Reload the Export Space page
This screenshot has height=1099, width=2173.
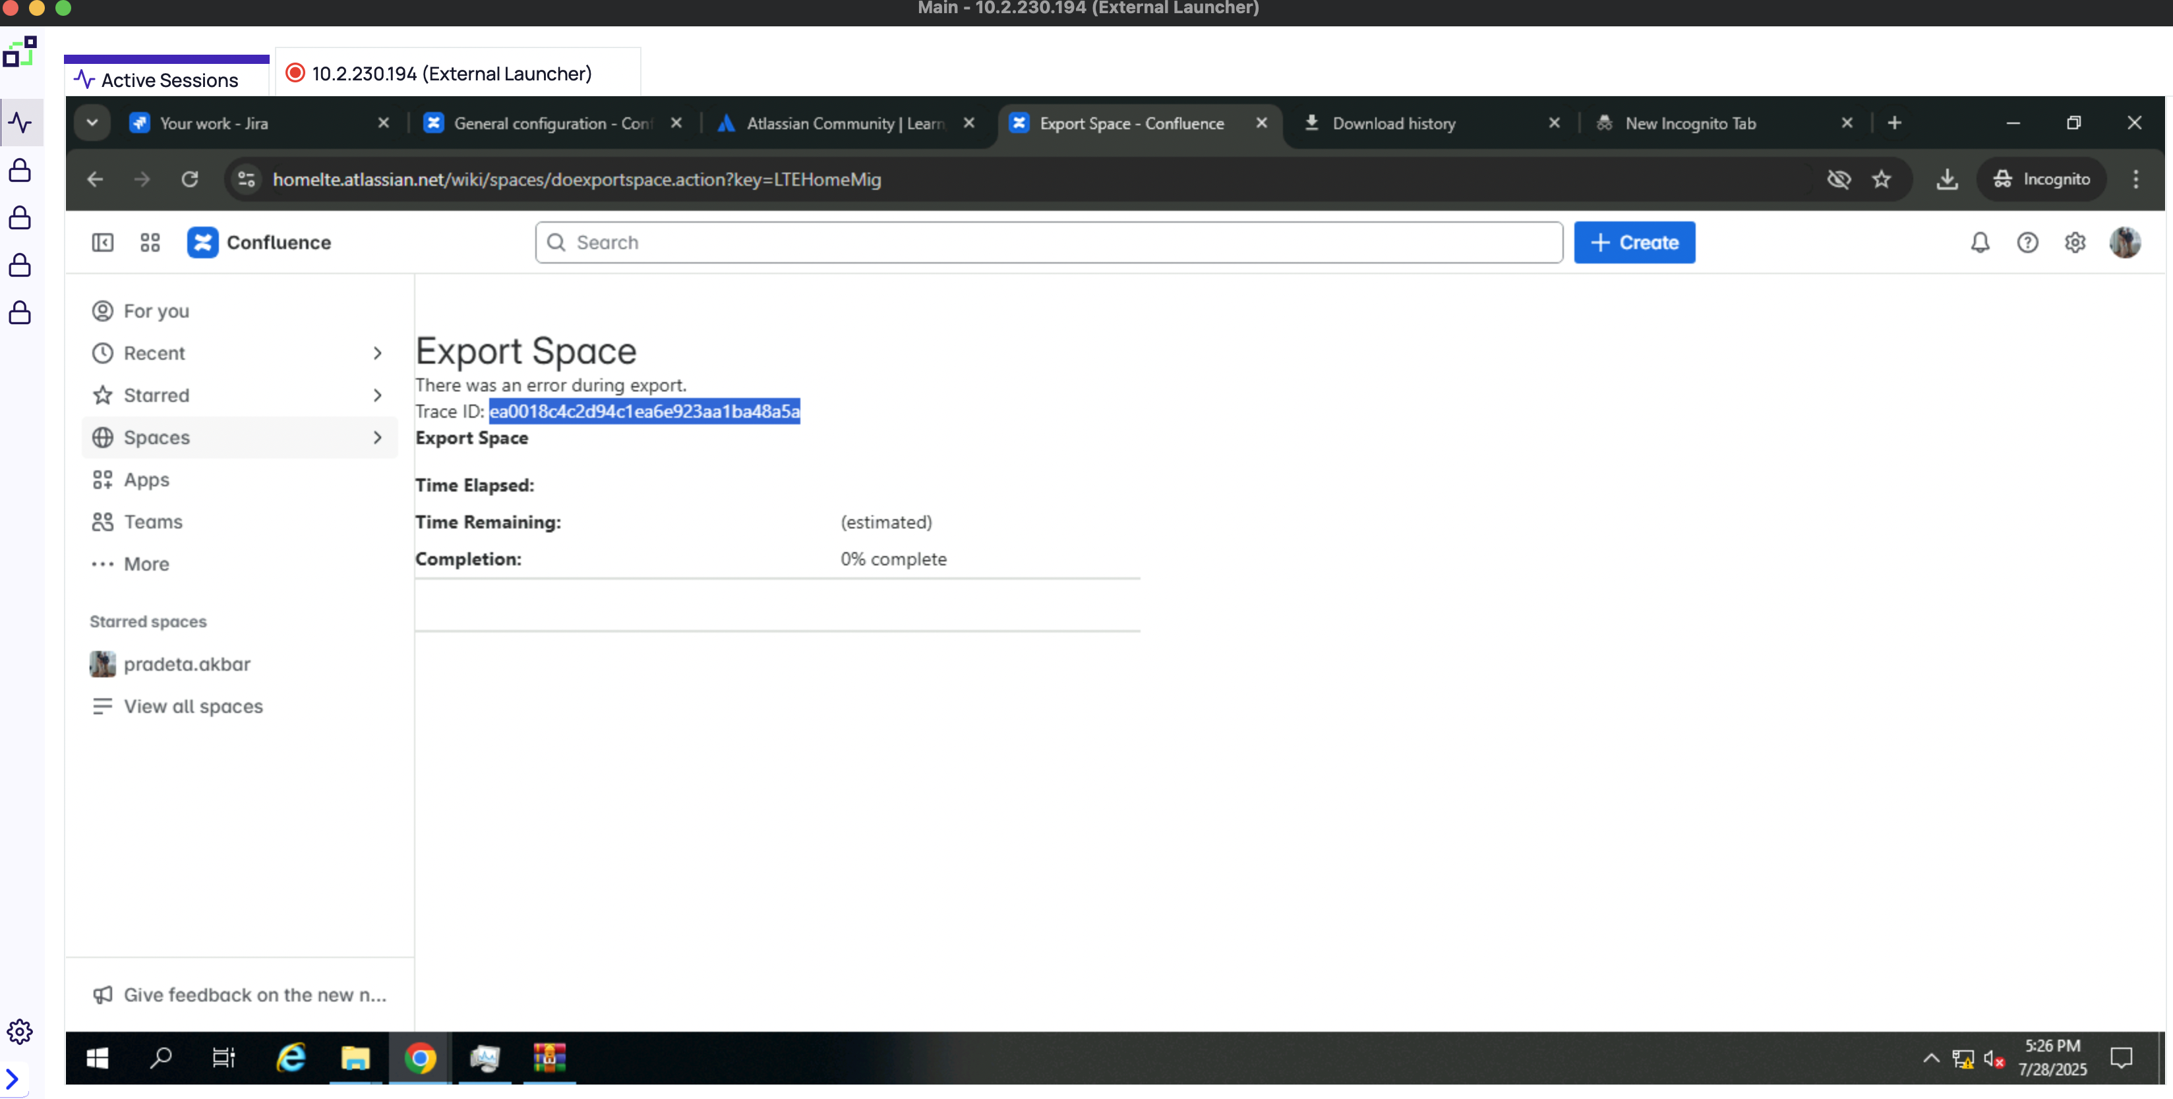[x=190, y=179]
